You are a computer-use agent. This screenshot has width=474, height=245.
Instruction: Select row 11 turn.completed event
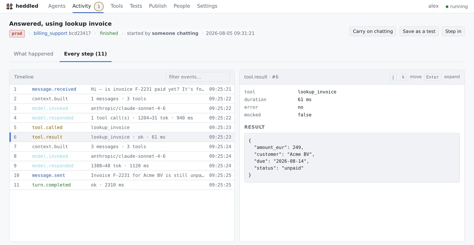tap(122, 185)
